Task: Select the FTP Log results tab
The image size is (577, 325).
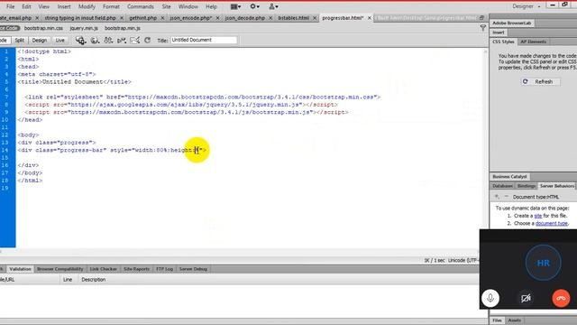Action: tap(164, 269)
